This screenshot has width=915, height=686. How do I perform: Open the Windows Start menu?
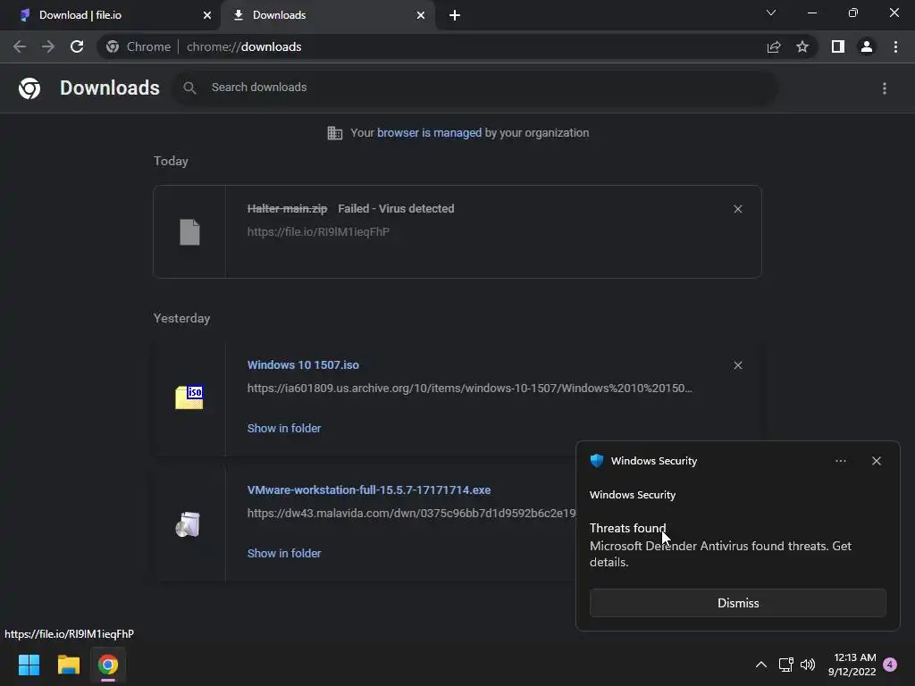(29, 665)
